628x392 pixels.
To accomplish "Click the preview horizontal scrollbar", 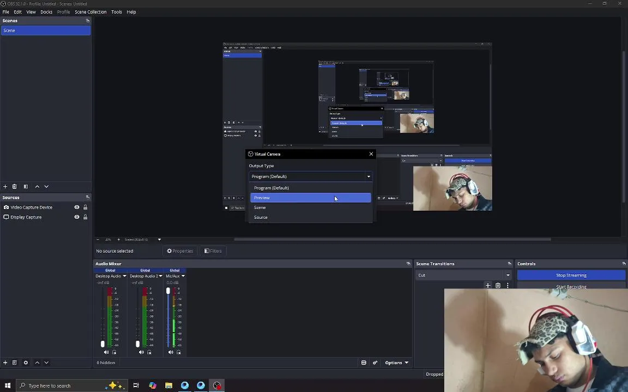I will [392, 240].
